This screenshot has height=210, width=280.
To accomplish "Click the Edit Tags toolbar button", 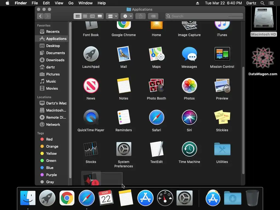I will tap(153, 16).
